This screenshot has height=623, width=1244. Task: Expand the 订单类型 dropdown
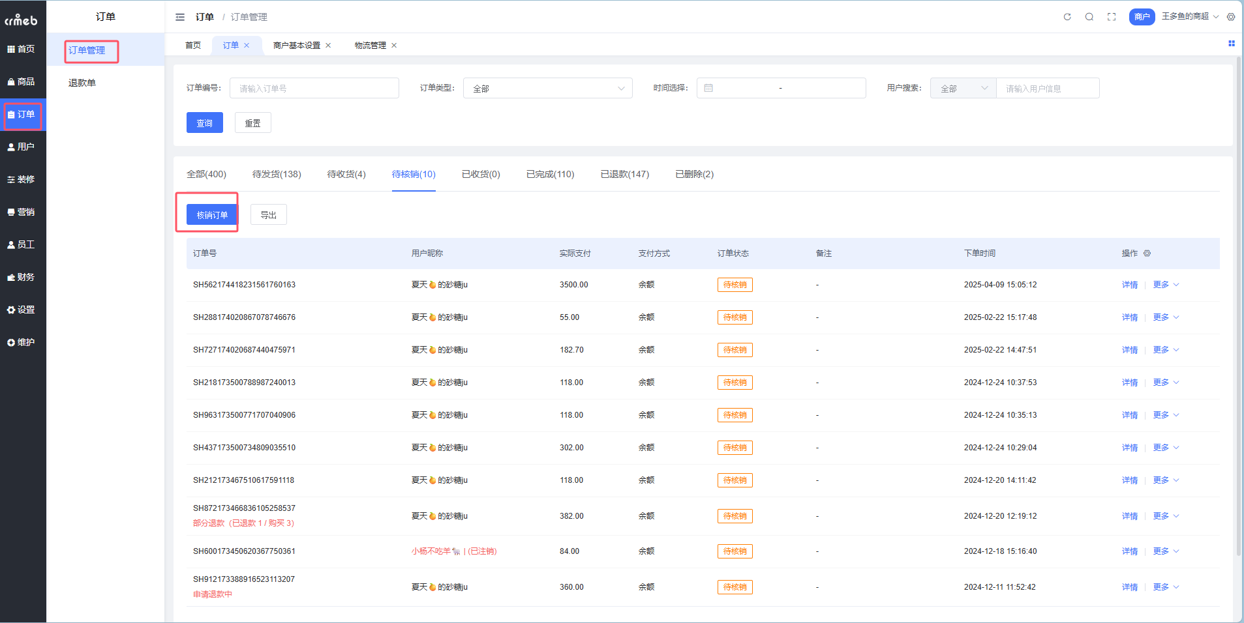pyautogui.click(x=547, y=88)
